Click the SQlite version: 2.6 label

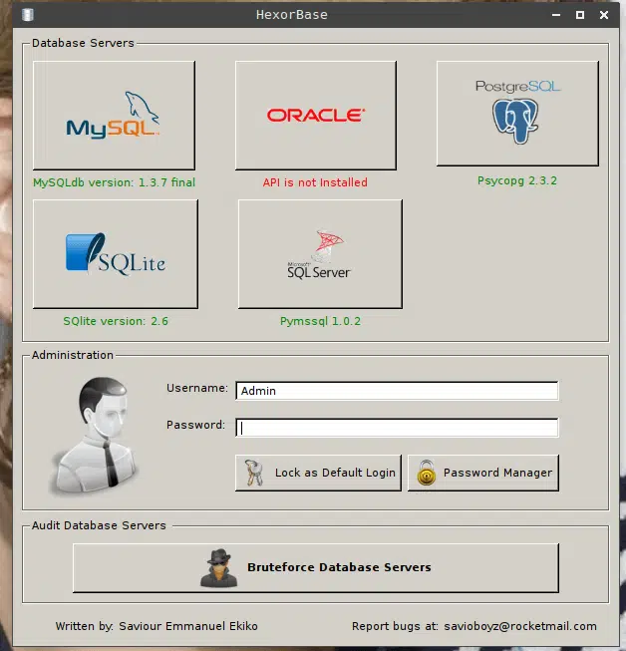tap(116, 321)
